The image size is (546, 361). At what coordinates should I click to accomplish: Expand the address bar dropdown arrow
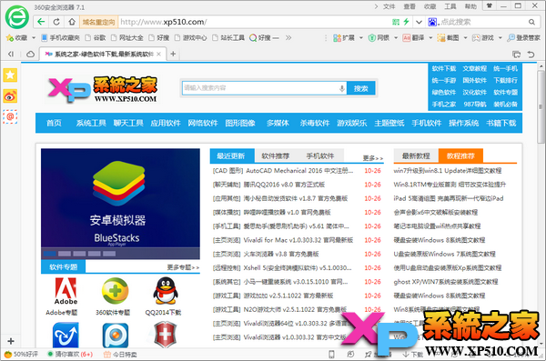point(419,22)
